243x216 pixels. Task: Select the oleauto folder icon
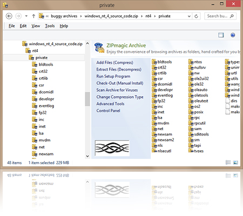[x=191, y=90]
